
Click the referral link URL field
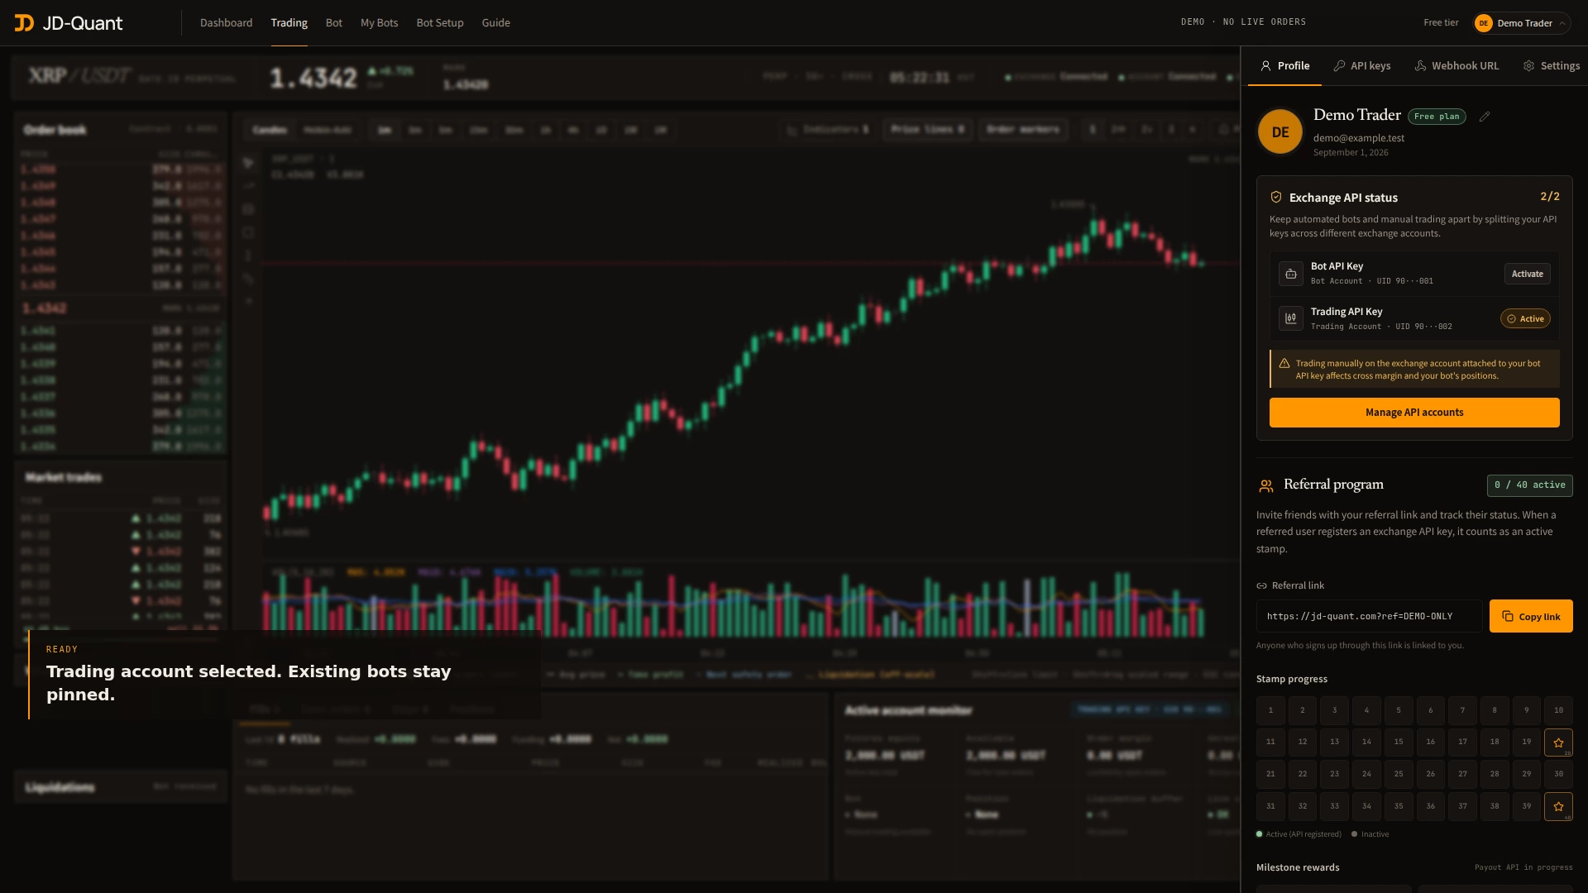point(1370,616)
